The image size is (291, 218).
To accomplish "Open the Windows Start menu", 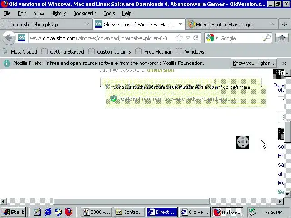I will click(13, 212).
